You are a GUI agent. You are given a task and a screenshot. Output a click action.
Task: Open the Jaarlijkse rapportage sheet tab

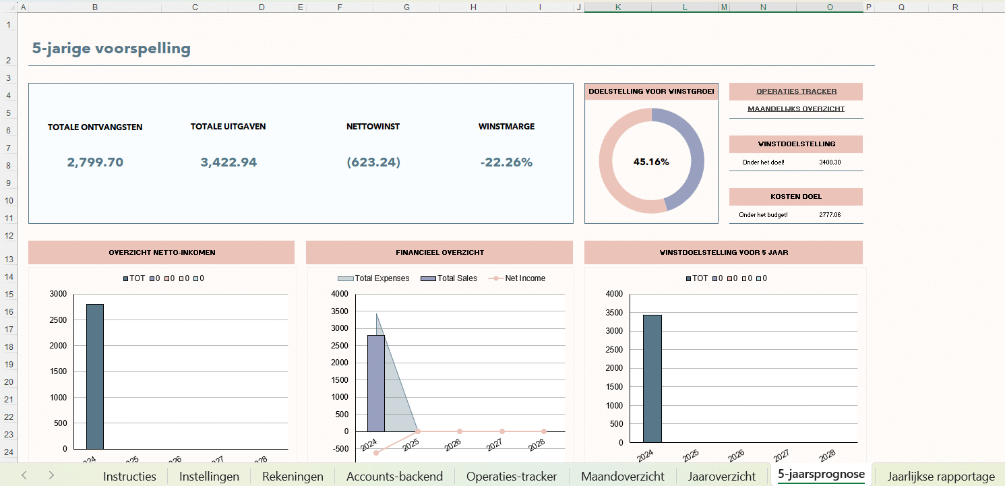941,476
